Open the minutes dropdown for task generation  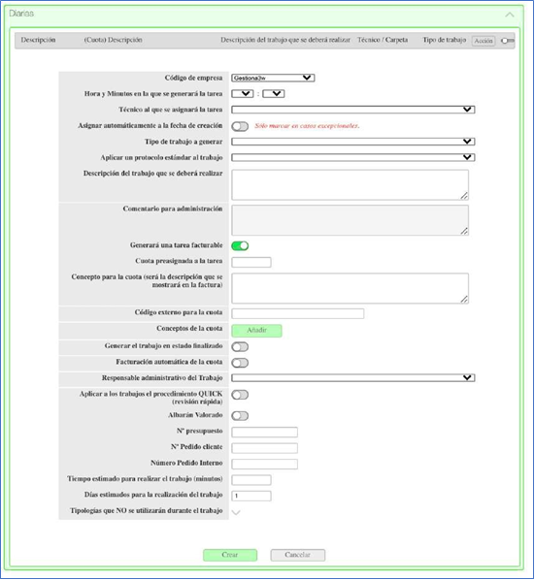coord(273,93)
